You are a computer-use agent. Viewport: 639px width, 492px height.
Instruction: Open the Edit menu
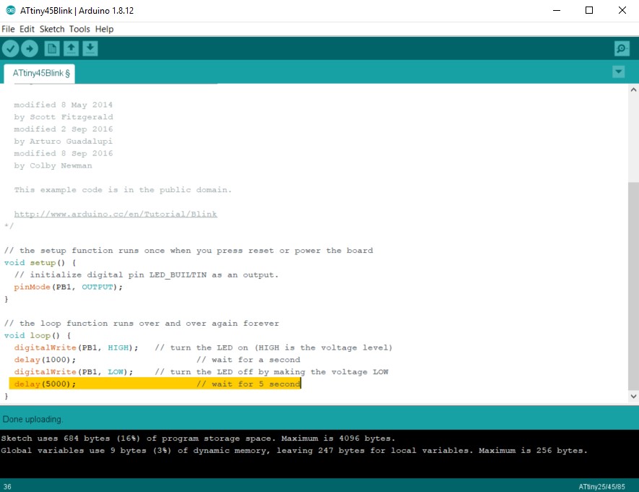(27, 29)
